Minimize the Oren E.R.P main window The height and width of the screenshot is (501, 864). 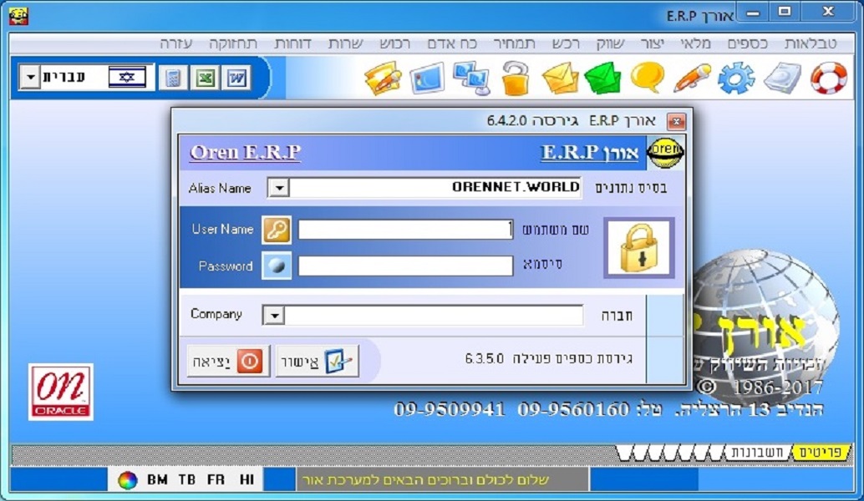[x=753, y=13]
